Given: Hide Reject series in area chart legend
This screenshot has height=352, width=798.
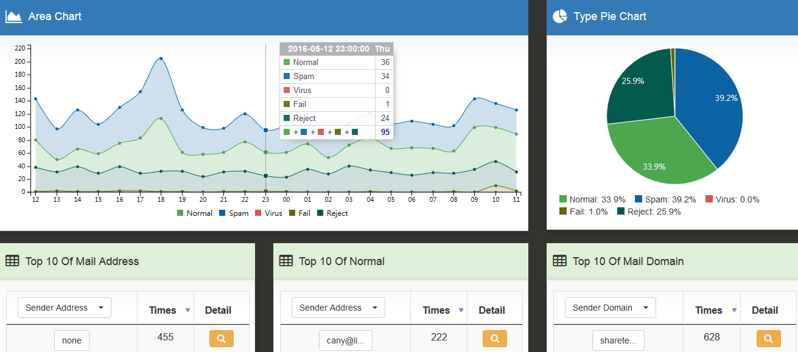Looking at the screenshot, I should coord(332,213).
